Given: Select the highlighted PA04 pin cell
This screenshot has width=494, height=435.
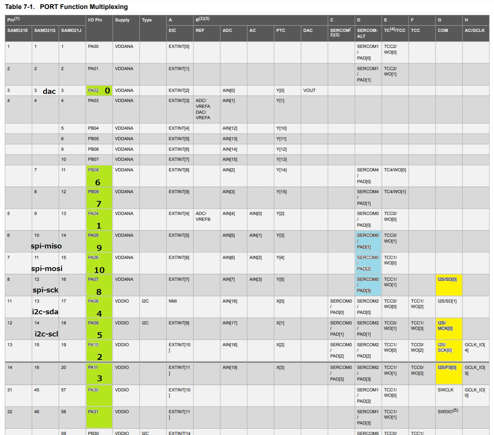Looking at the screenshot, I should point(99,220).
